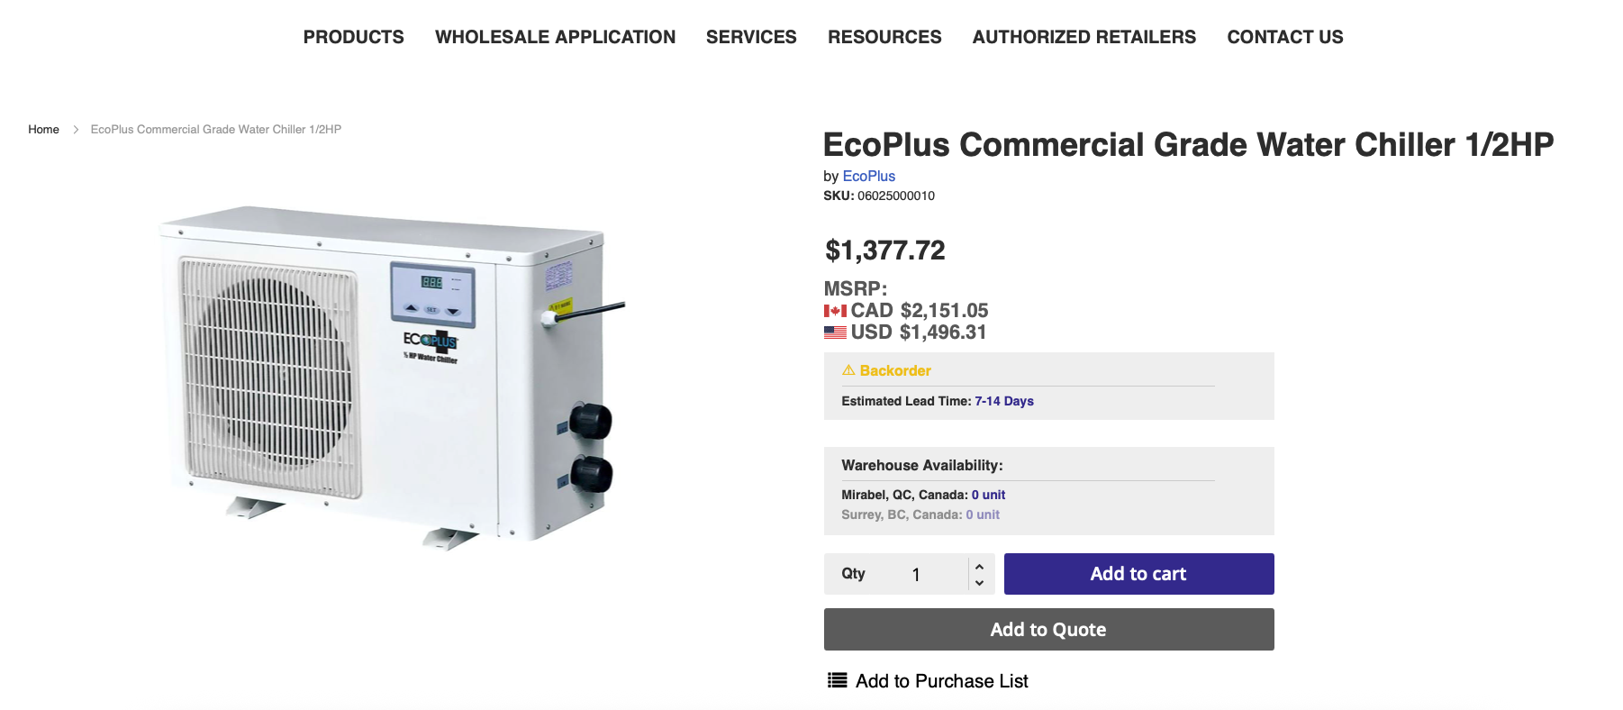Screen dimensions: 1623x710
Task: Click the breadcrumb chevron separator
Action: point(76,130)
